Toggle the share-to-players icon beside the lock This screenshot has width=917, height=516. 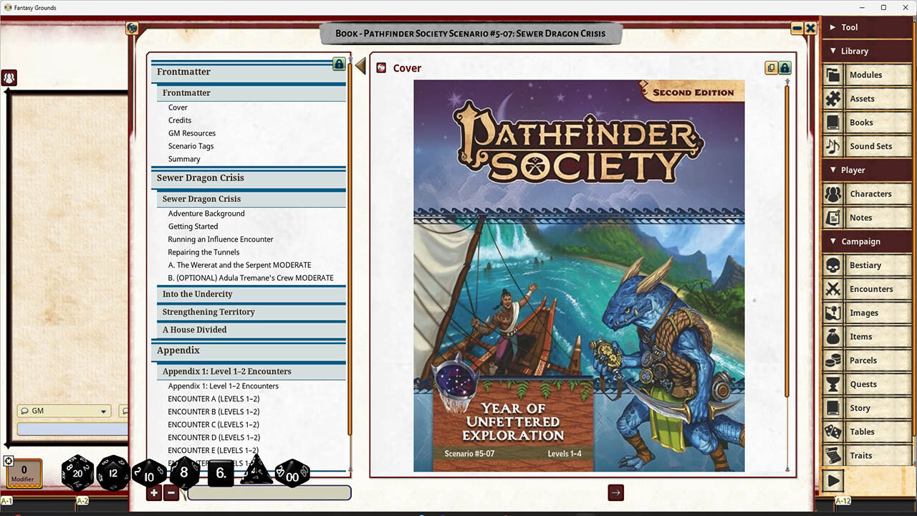click(772, 67)
